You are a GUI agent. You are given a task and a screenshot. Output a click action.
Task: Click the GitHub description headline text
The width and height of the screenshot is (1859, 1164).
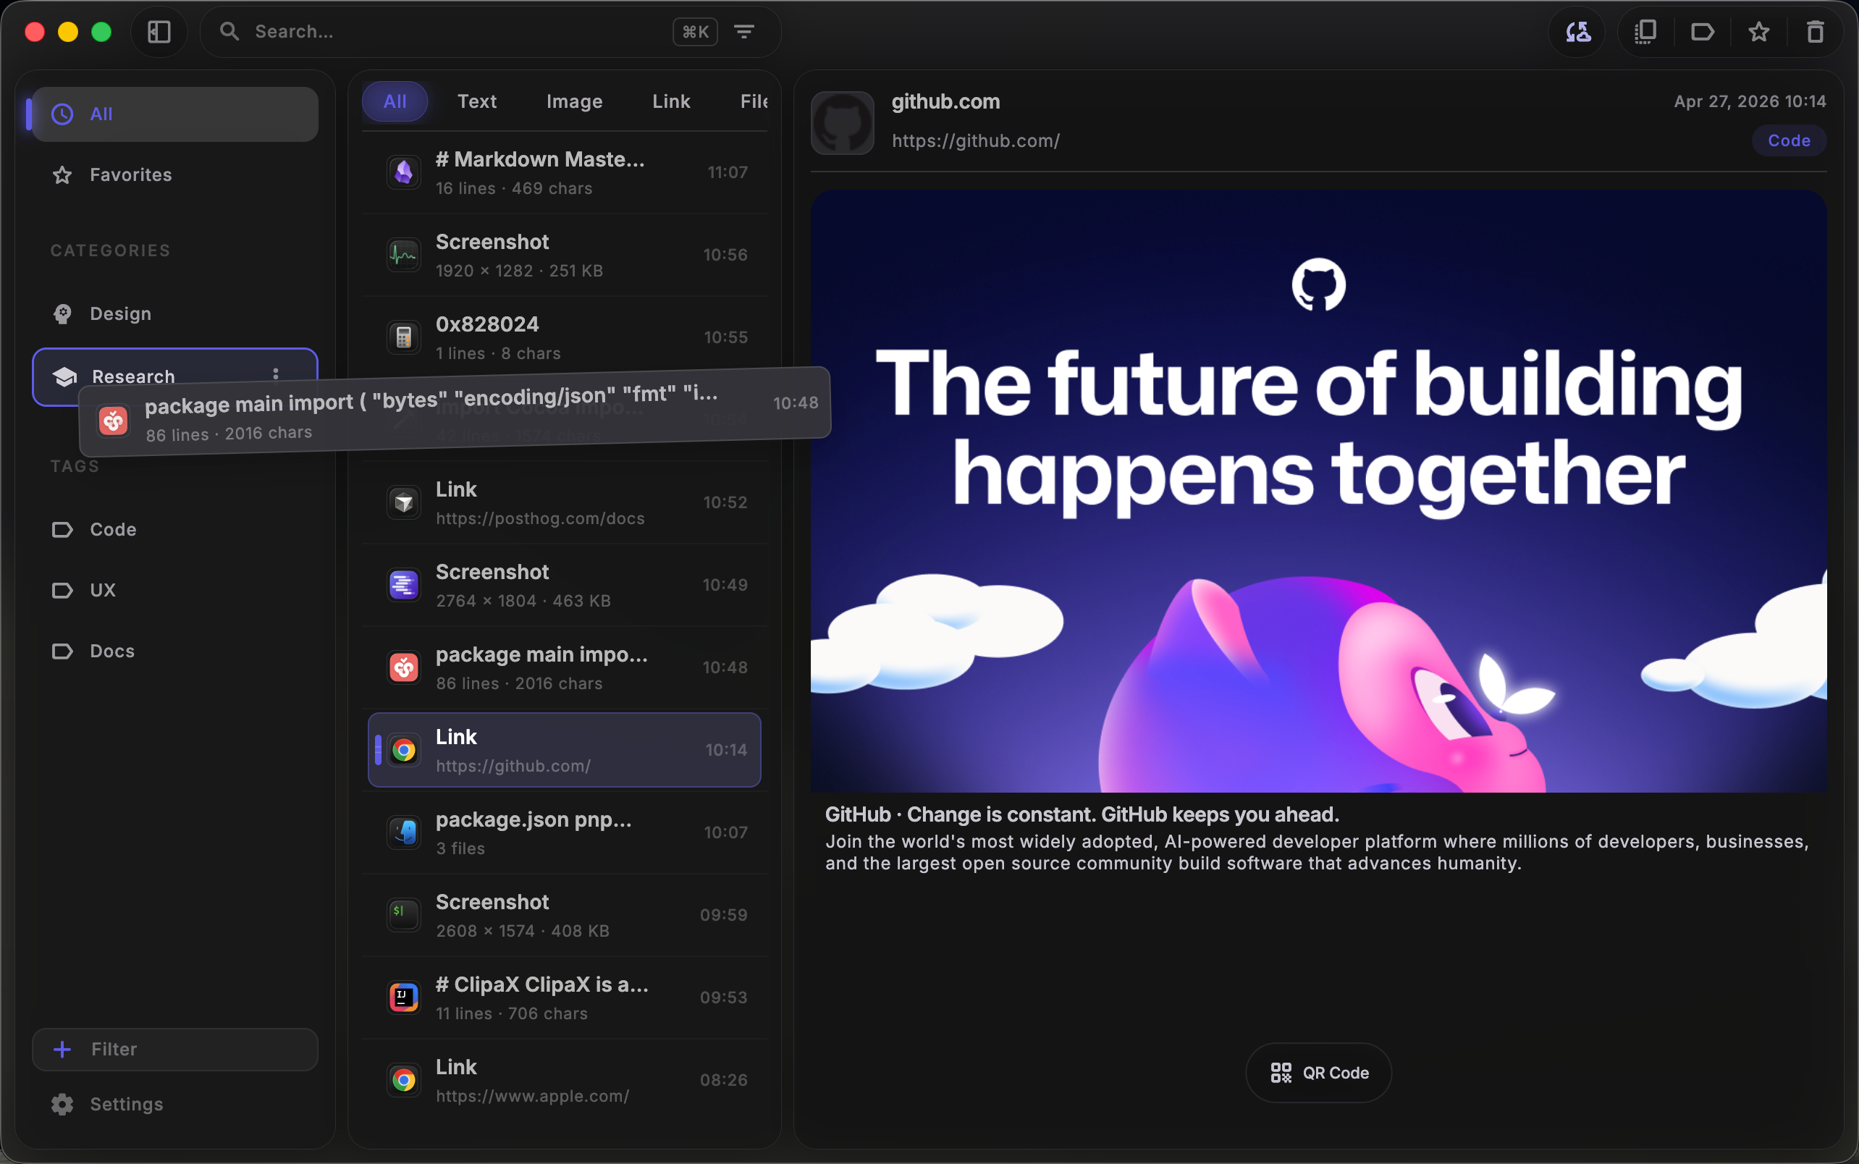(x=1082, y=814)
